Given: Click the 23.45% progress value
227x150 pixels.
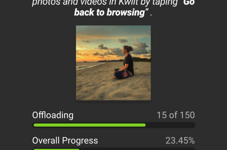Looking at the screenshot, I should (x=180, y=140).
